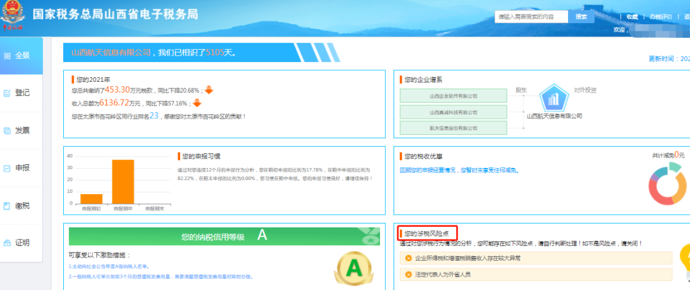Click the 6136.72 total income amount
690x290 pixels.
(114, 103)
